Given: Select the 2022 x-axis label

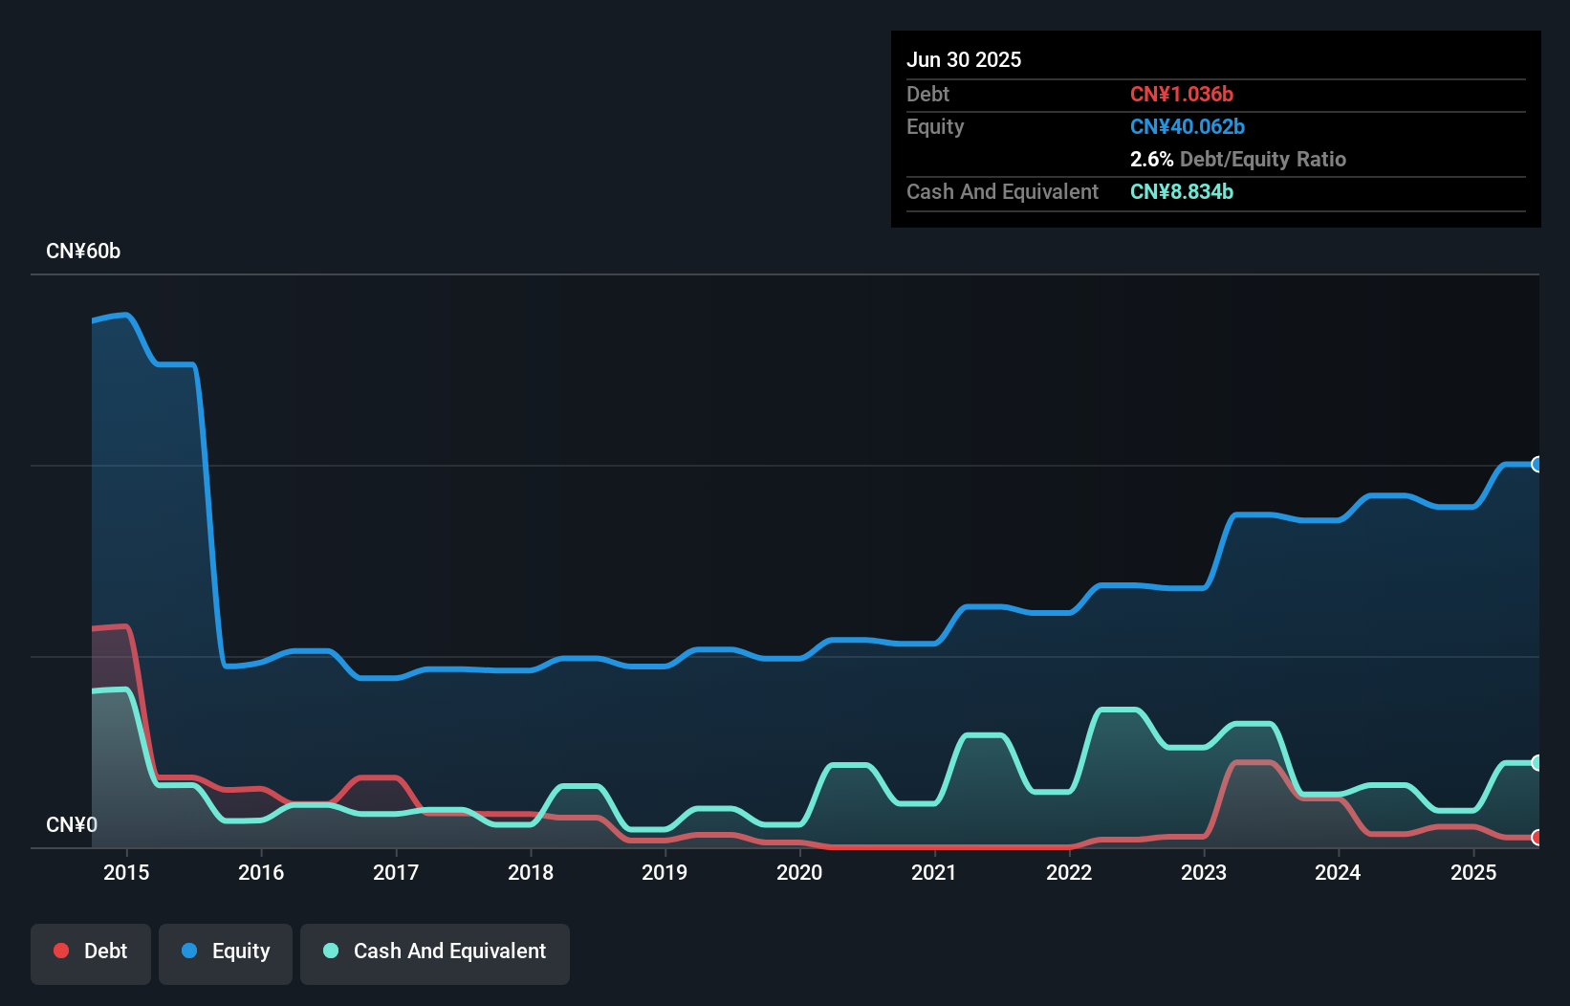Looking at the screenshot, I should 1069,872.
